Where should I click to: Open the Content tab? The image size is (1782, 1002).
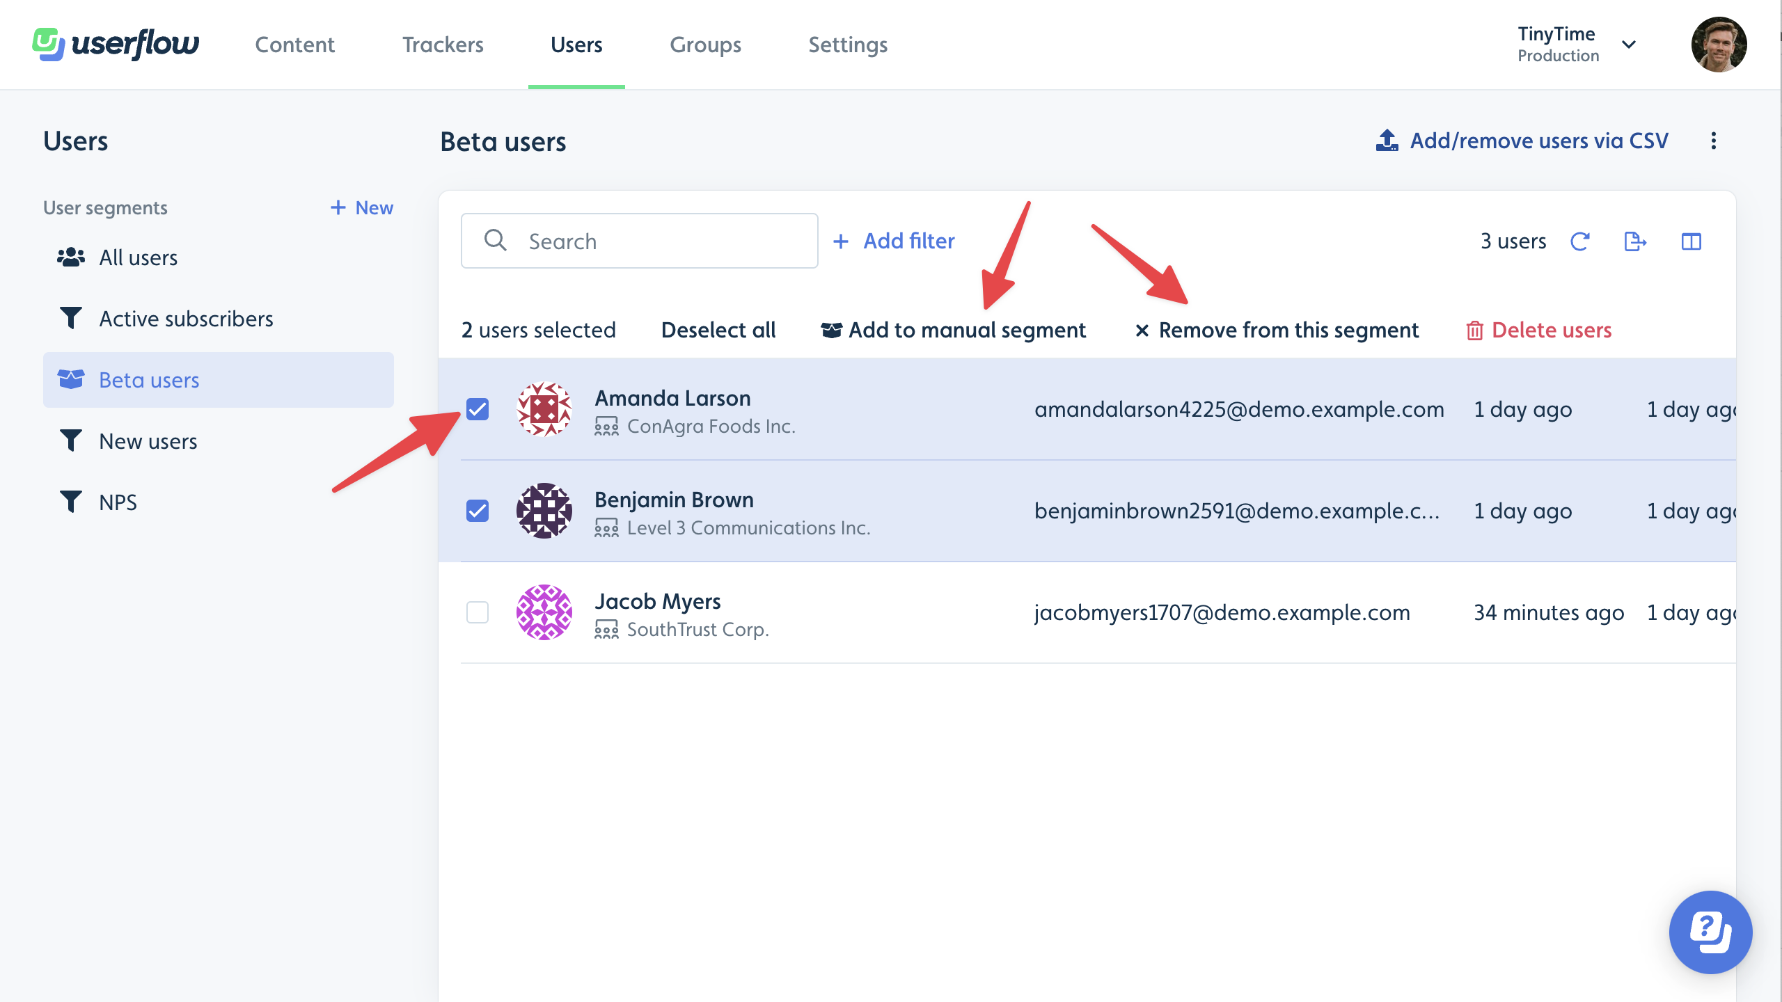[295, 45]
